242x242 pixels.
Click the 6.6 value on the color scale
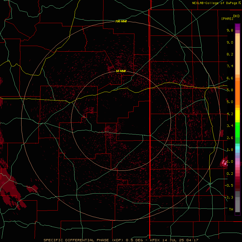230,78
